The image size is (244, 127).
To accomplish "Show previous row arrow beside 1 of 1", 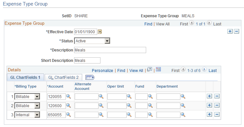I will point(192,23).
